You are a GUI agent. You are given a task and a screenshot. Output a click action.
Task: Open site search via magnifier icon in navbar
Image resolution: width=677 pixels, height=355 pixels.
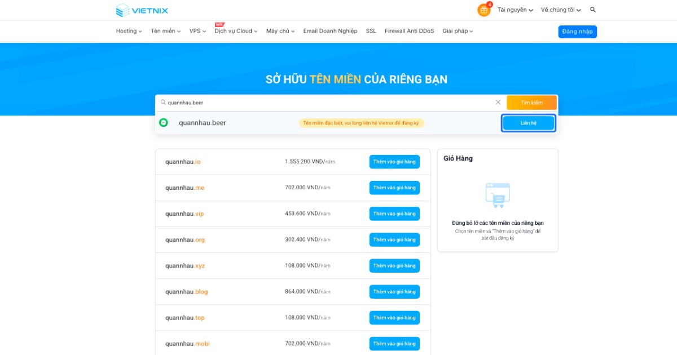click(592, 10)
